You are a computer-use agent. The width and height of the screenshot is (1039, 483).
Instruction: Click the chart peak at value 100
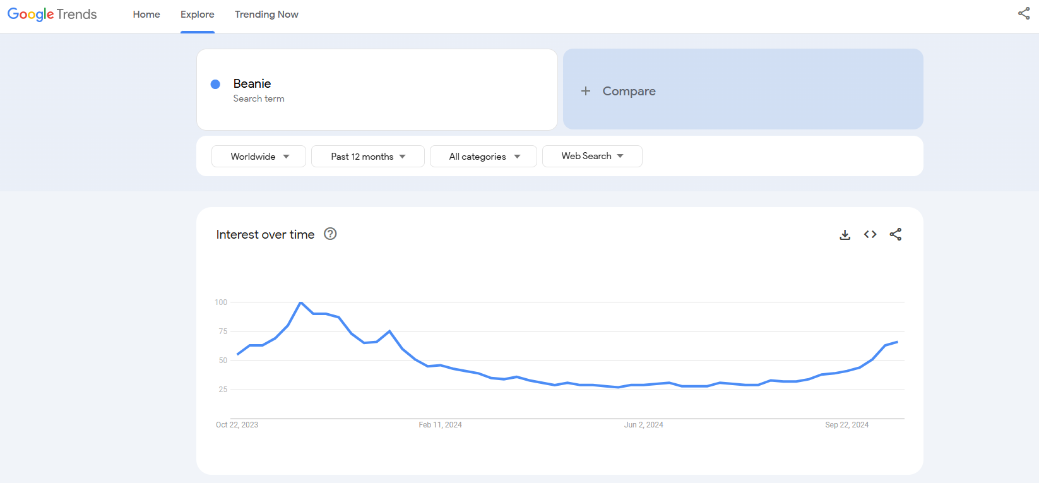300,302
